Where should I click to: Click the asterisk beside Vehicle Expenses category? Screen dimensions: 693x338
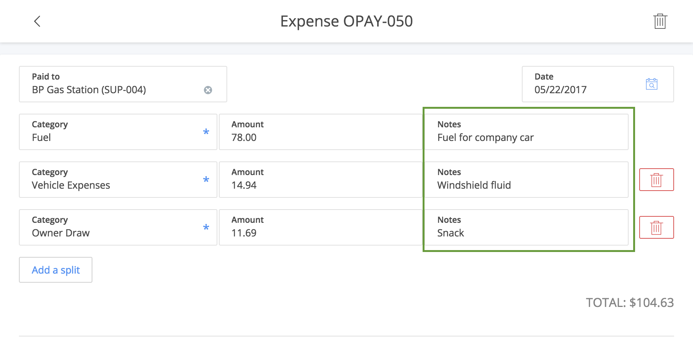(206, 180)
